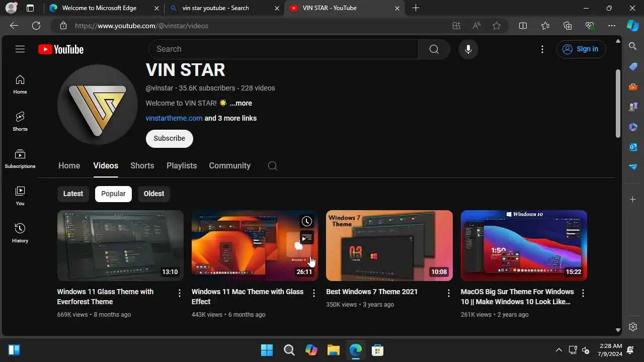Open Microsoft Store from taskbar
The height and width of the screenshot is (362, 644).
click(378, 350)
